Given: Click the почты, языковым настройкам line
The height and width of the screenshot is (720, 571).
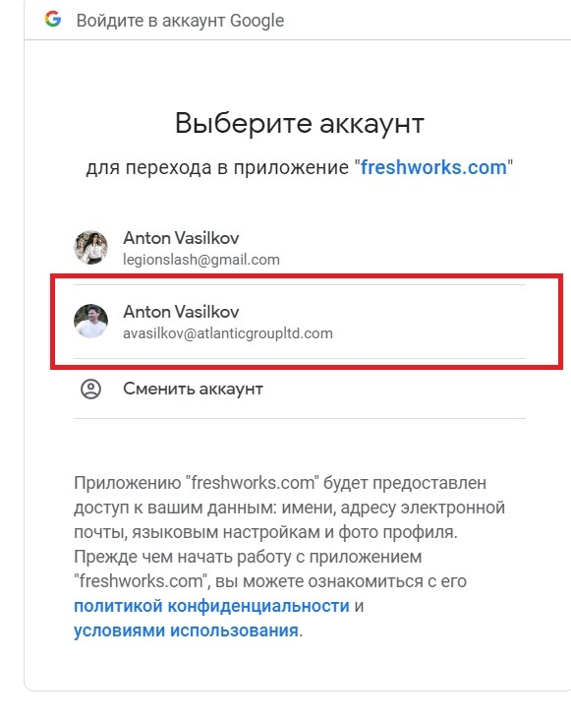Looking at the screenshot, I should [265, 532].
